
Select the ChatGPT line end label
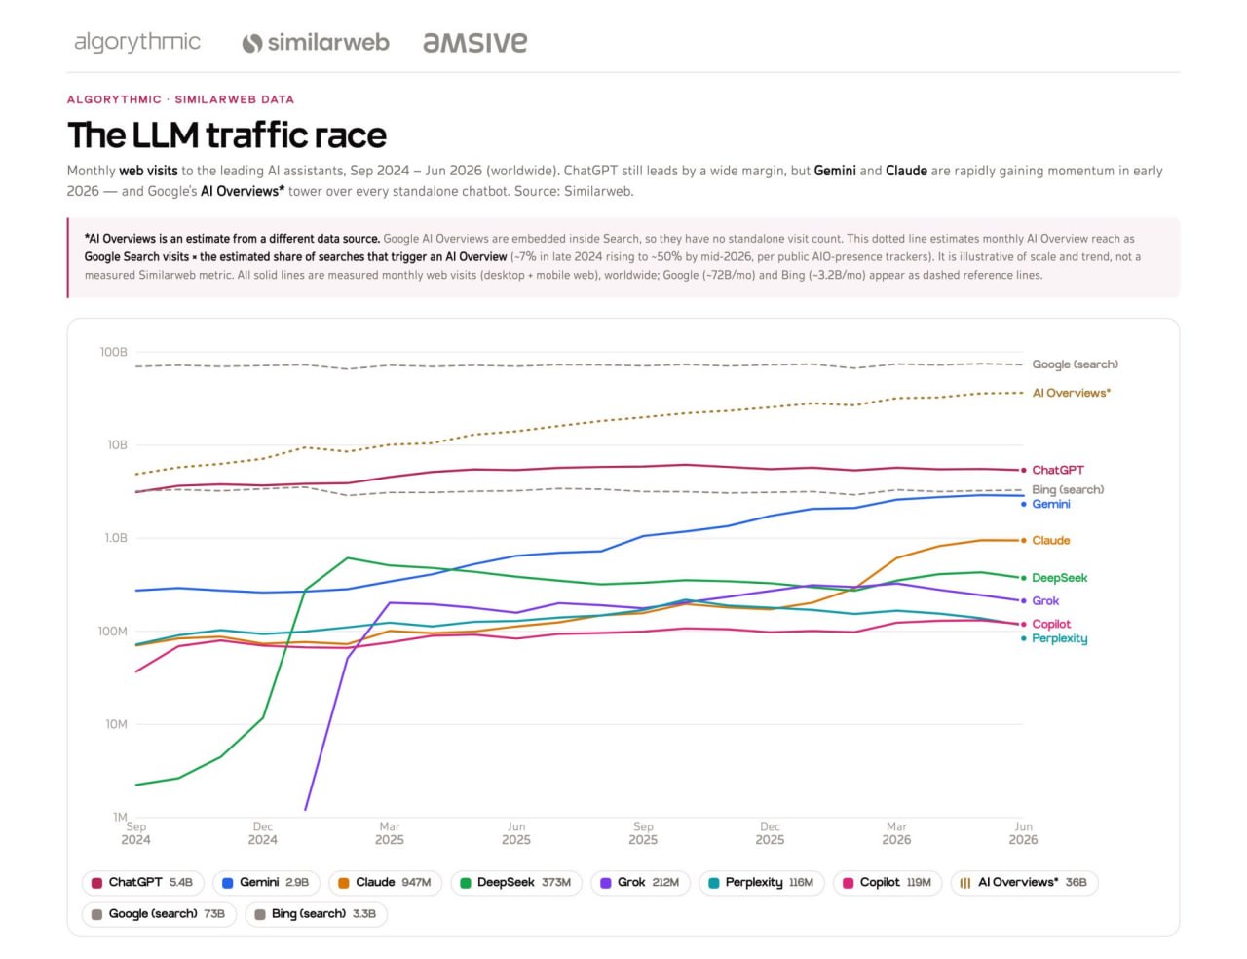tap(1058, 470)
